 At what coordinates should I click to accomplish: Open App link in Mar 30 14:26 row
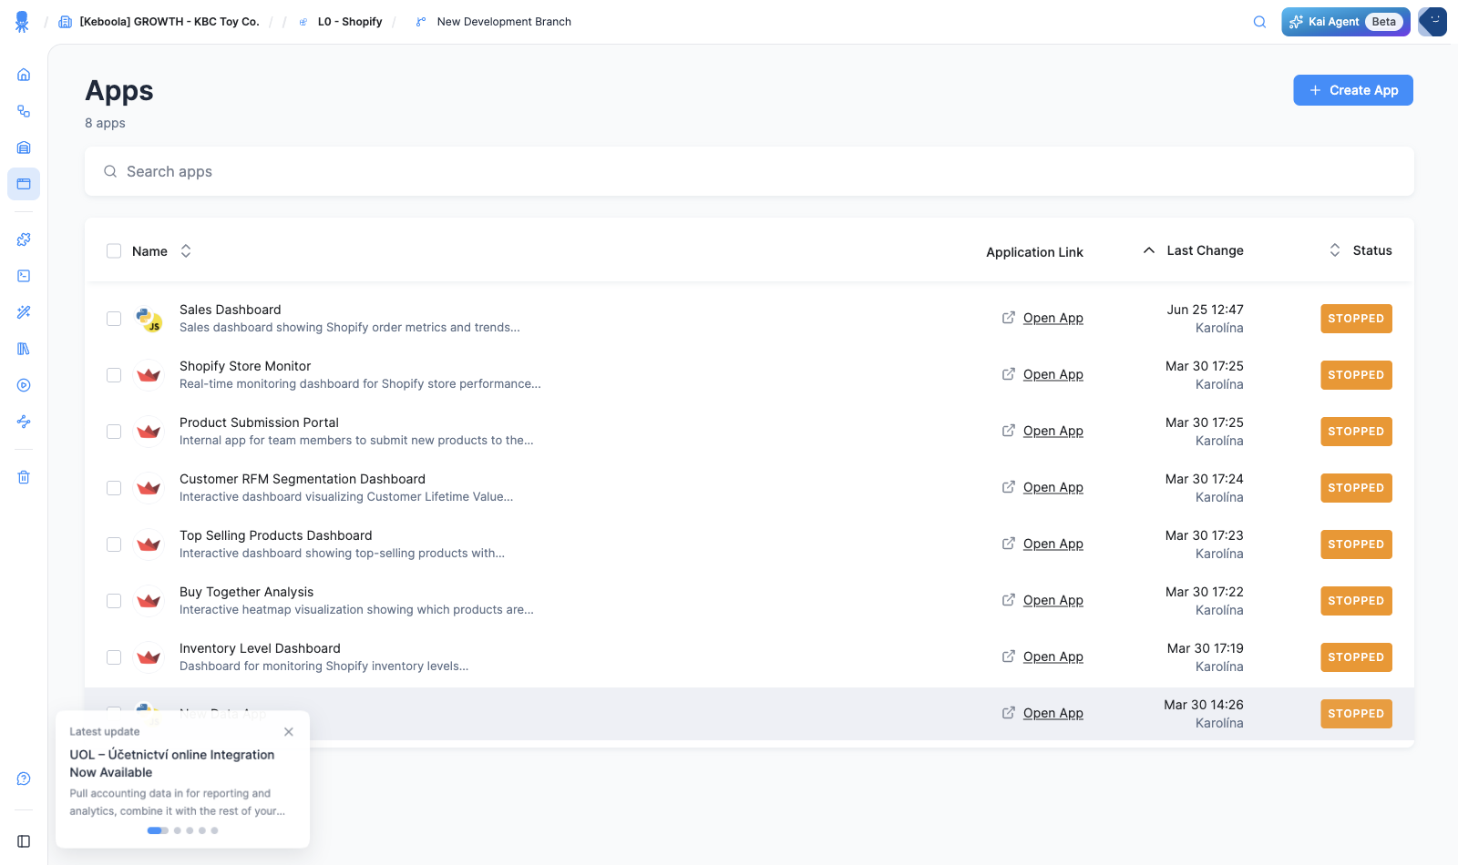coord(1053,713)
